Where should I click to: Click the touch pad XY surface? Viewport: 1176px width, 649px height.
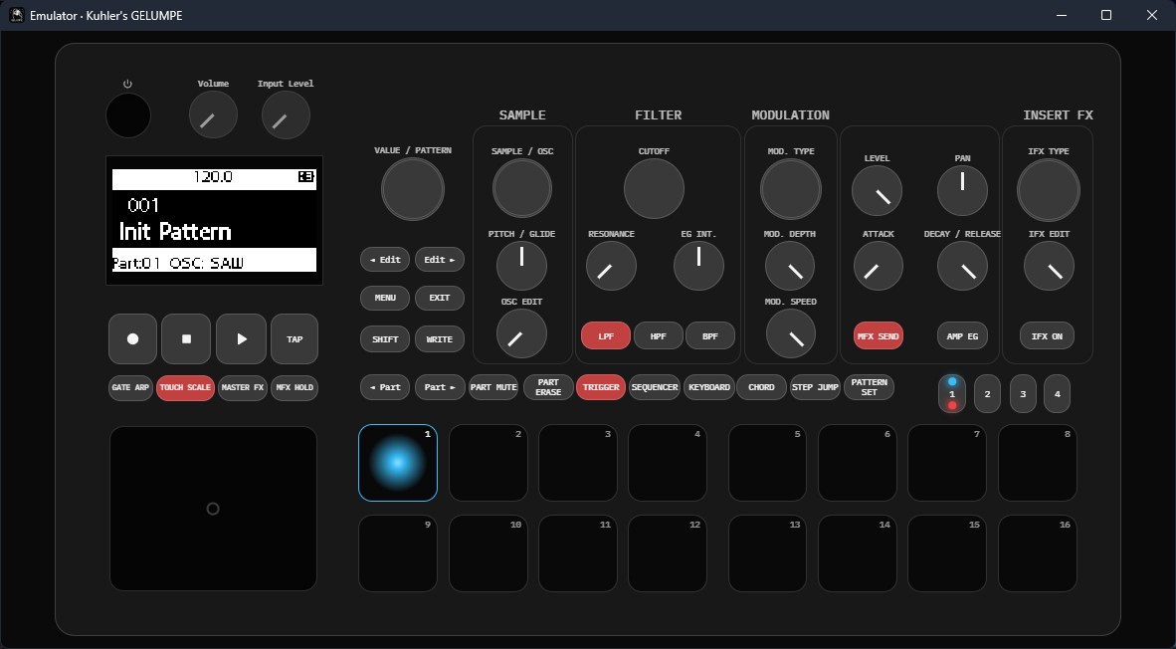[x=213, y=509]
